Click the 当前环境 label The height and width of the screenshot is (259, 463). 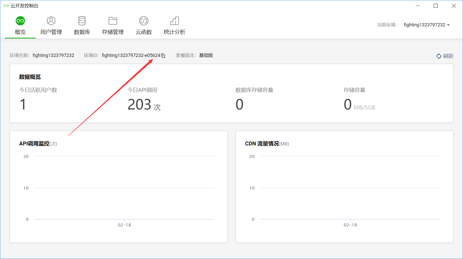[x=387, y=25]
